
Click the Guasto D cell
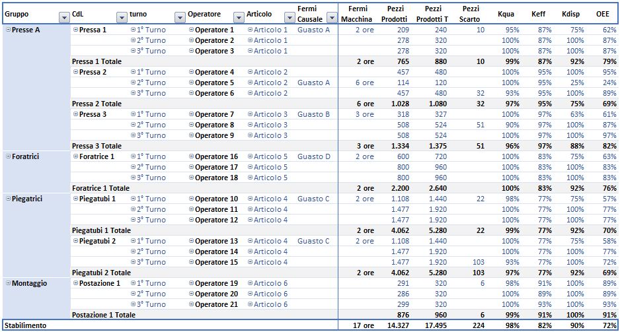tap(313, 156)
